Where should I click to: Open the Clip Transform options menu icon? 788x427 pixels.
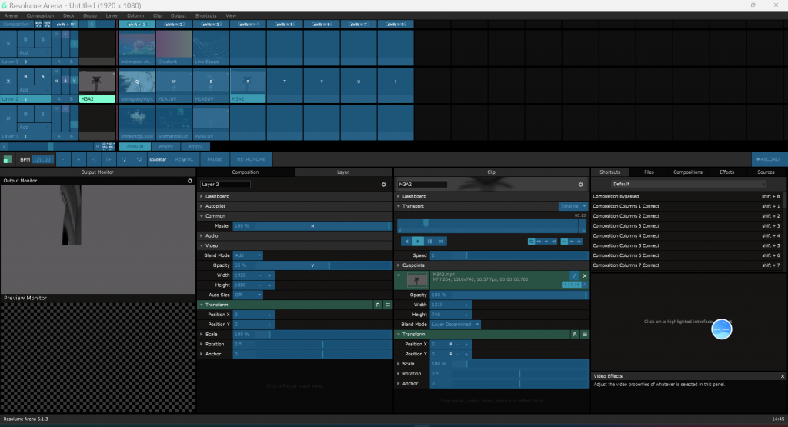pos(585,335)
